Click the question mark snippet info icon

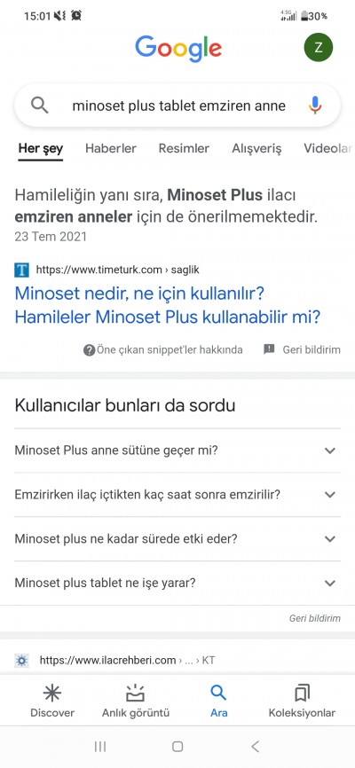(x=89, y=349)
